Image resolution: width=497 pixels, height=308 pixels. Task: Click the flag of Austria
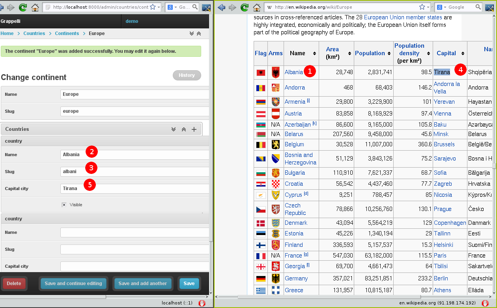click(261, 114)
